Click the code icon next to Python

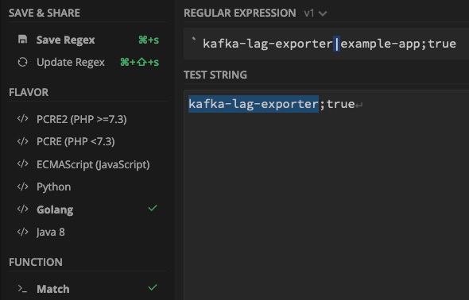click(x=23, y=187)
